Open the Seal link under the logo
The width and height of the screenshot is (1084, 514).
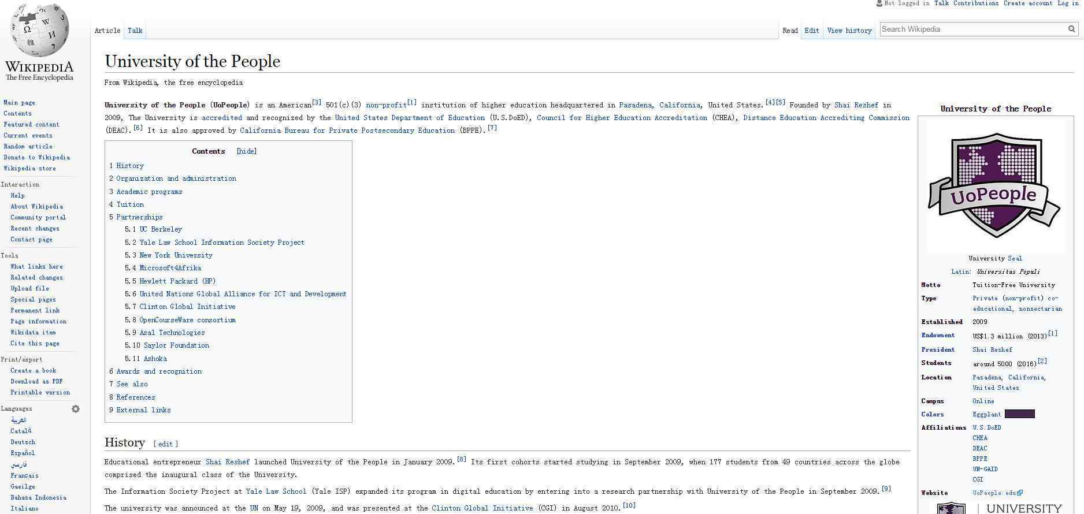(1015, 259)
